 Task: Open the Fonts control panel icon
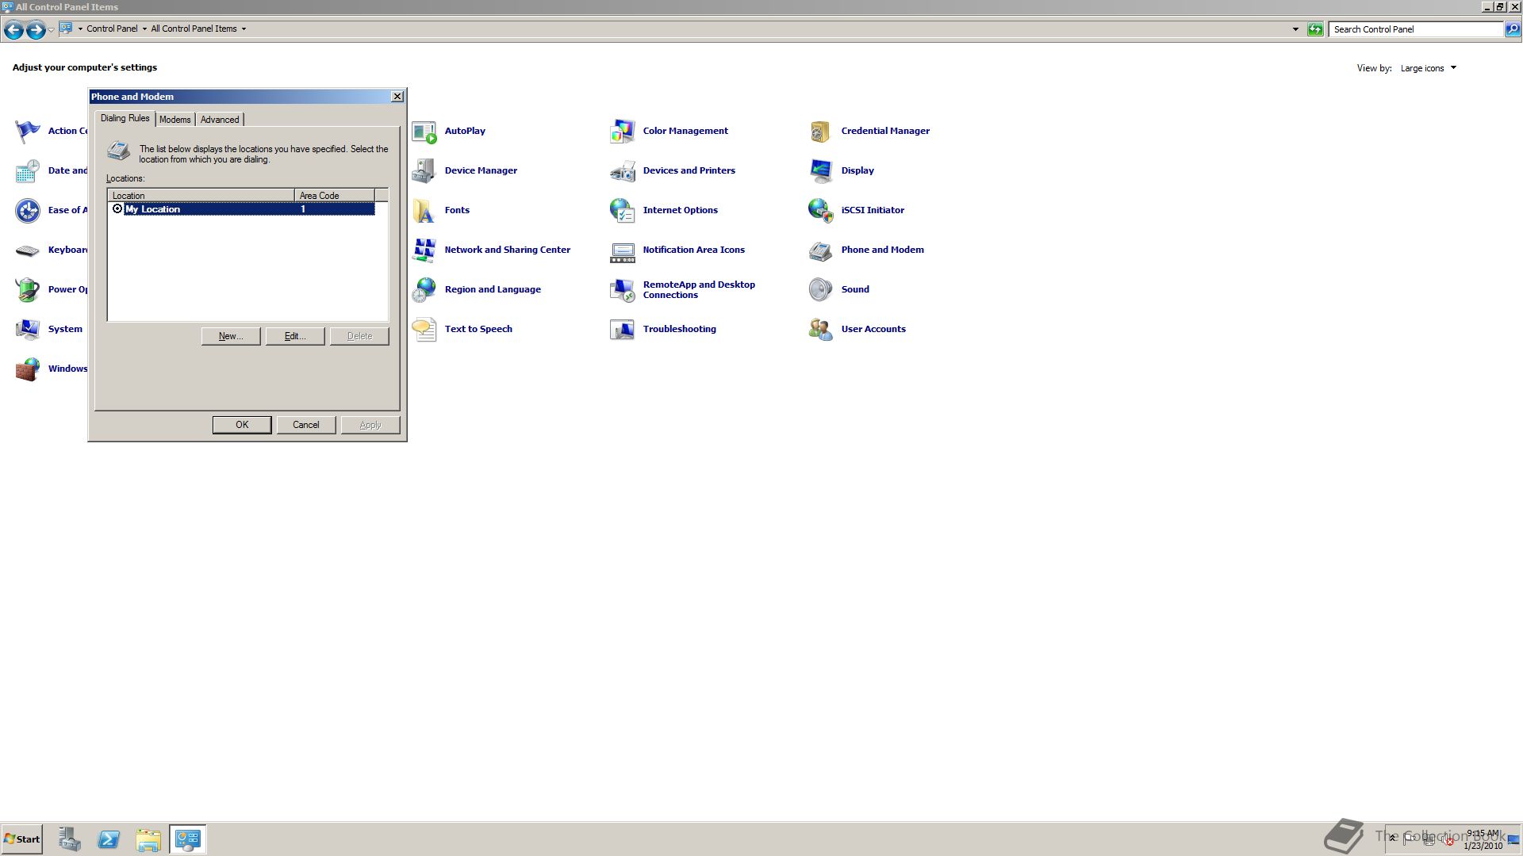(x=424, y=211)
